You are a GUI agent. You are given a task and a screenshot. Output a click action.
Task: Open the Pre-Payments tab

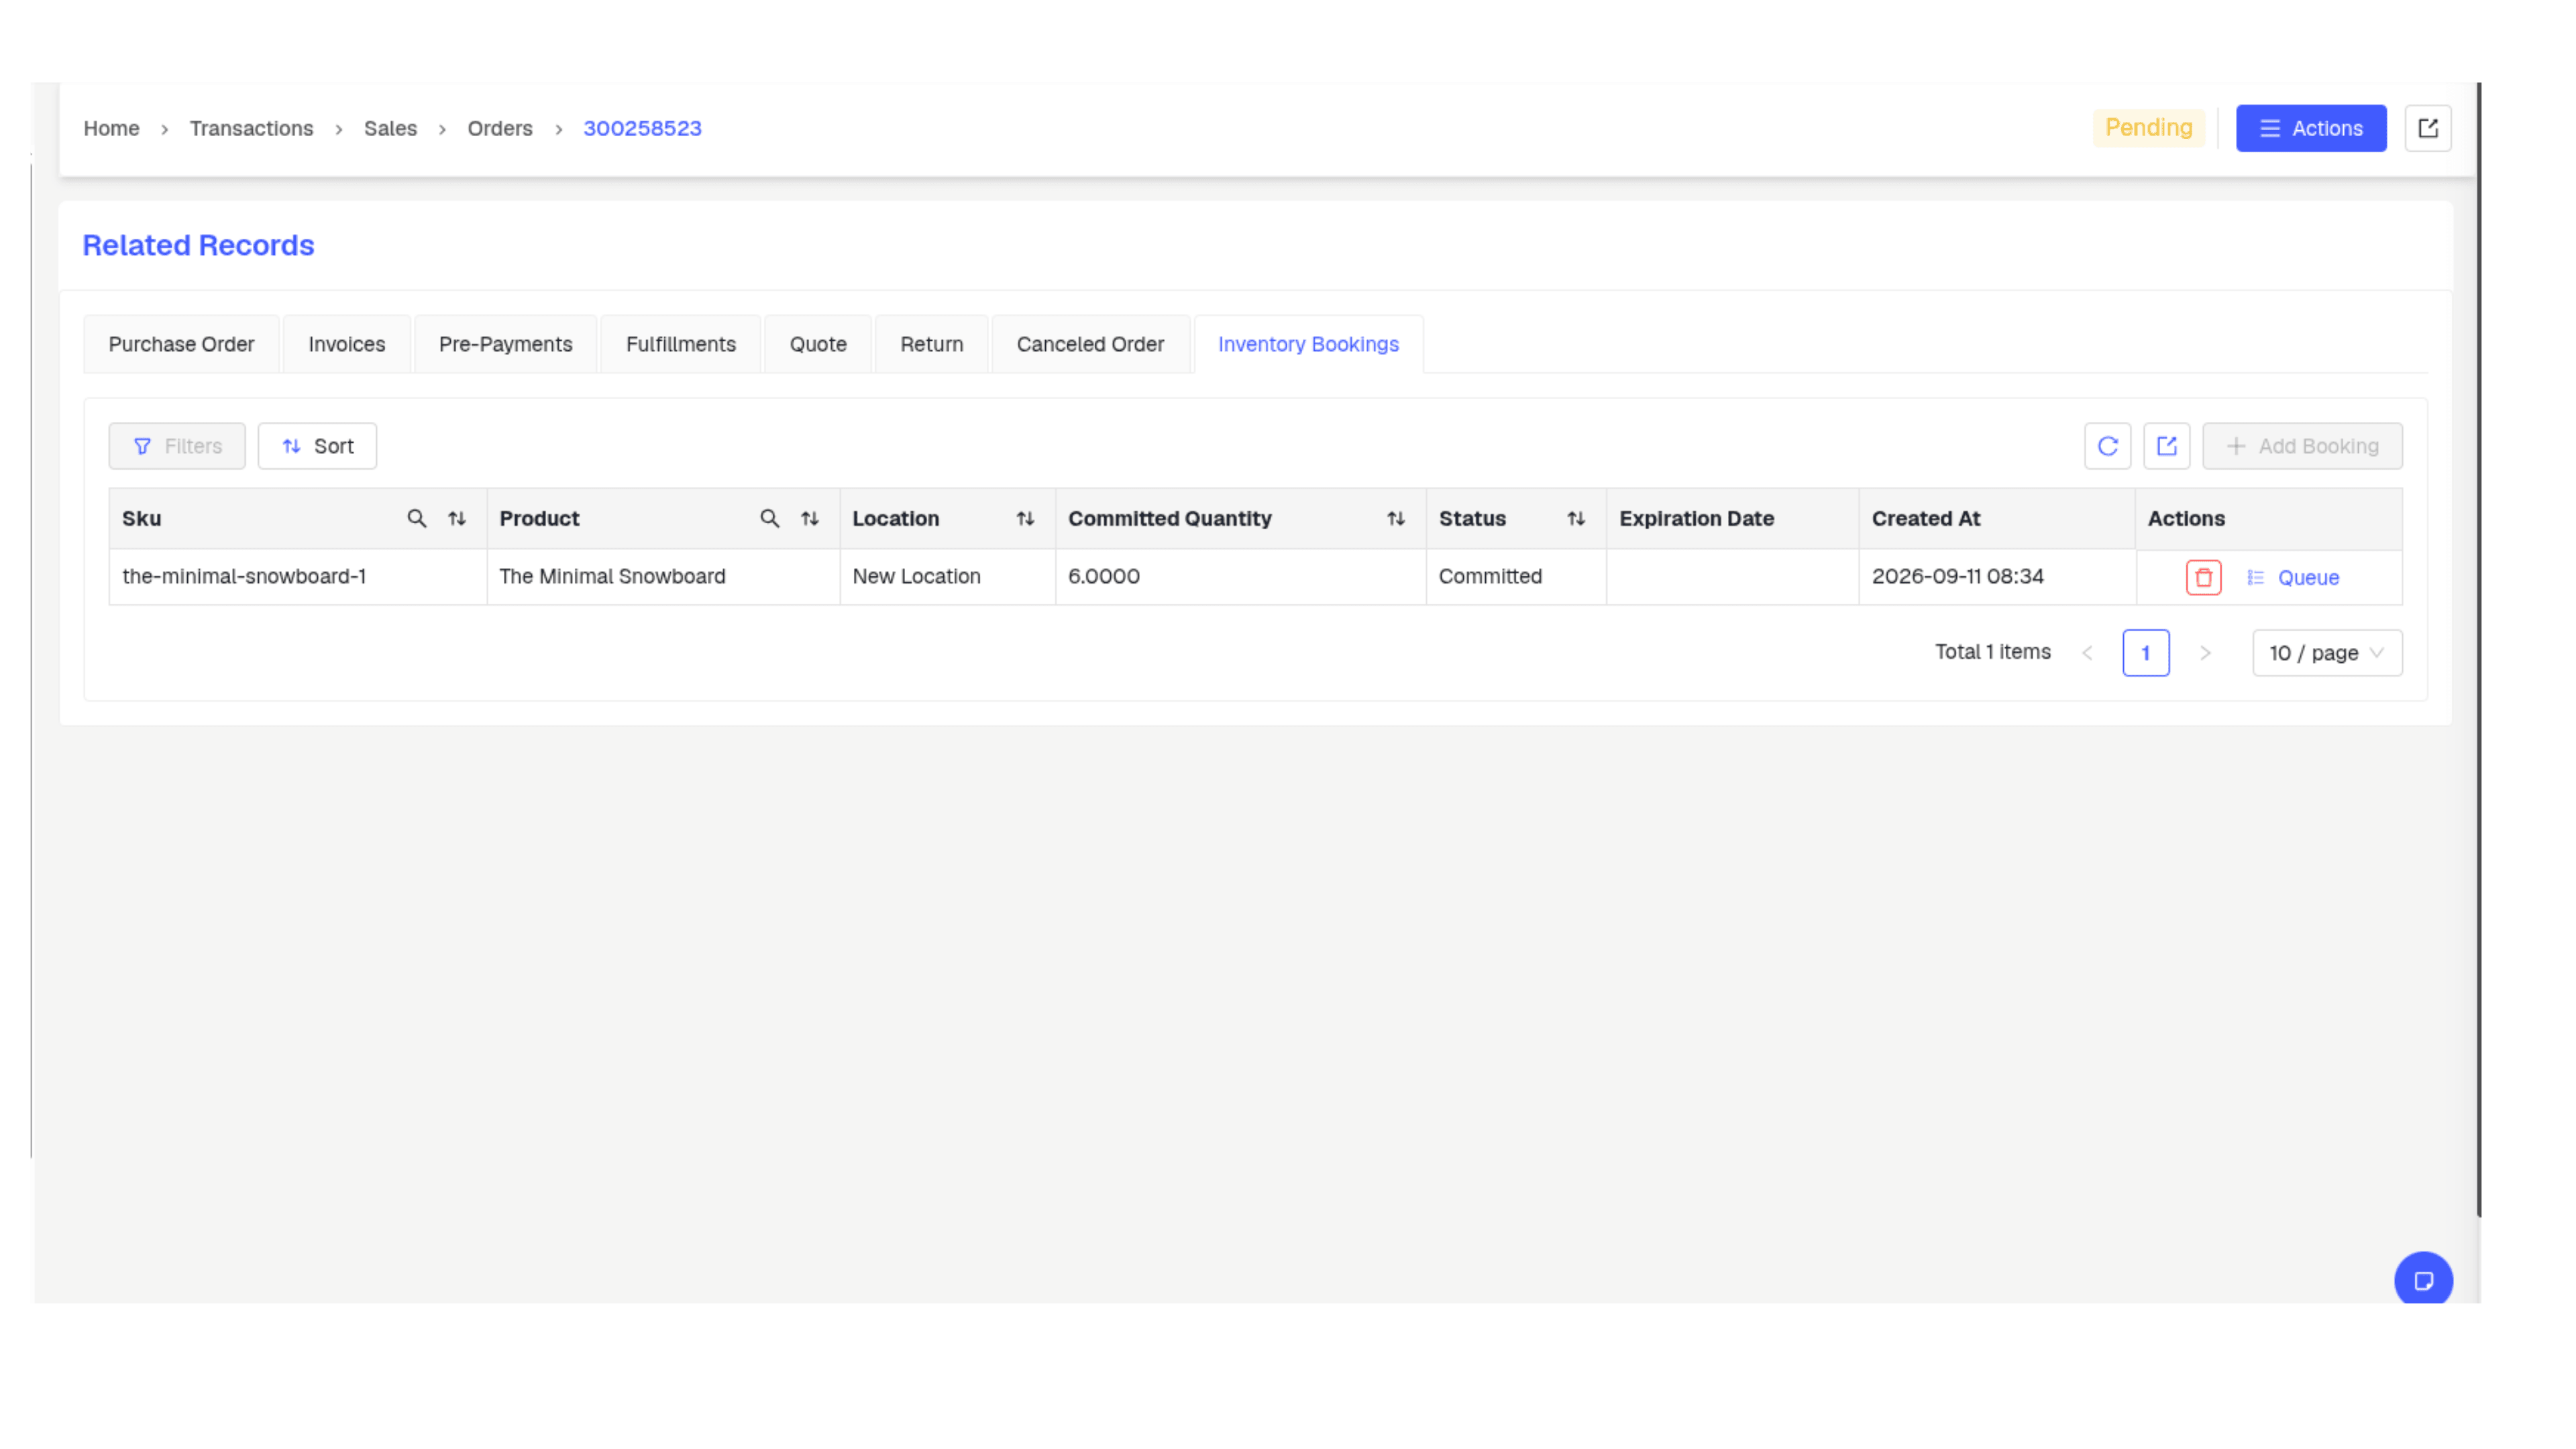pyautogui.click(x=505, y=344)
